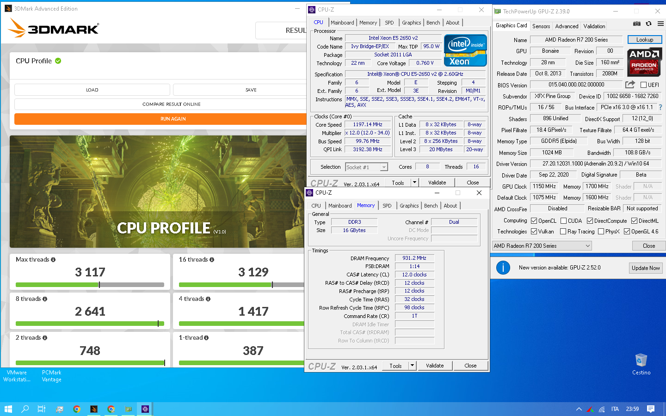Image resolution: width=666 pixels, height=416 pixels.
Task: Switch to Advanced tab in GPU-Z
Action: [567, 26]
